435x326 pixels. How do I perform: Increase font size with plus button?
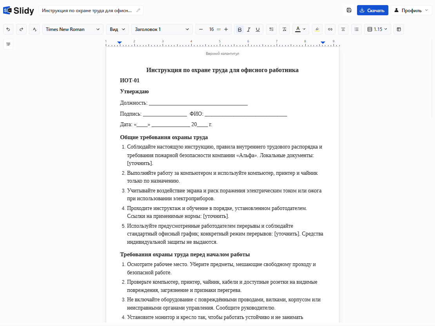[226, 29]
